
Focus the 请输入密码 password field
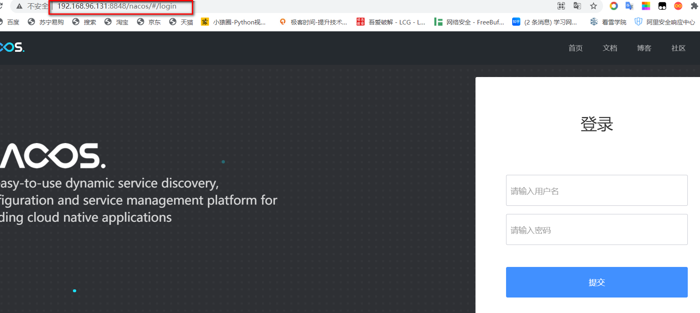click(x=597, y=229)
